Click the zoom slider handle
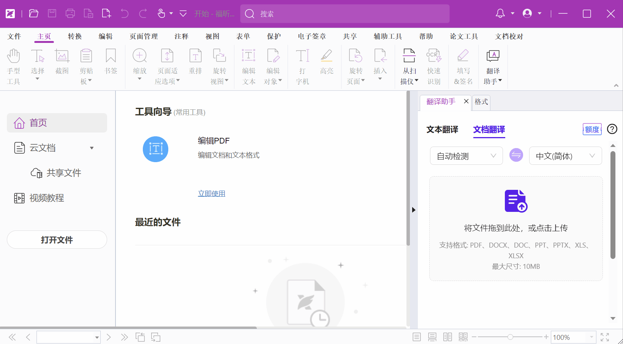The height and width of the screenshot is (344, 623). point(510,337)
